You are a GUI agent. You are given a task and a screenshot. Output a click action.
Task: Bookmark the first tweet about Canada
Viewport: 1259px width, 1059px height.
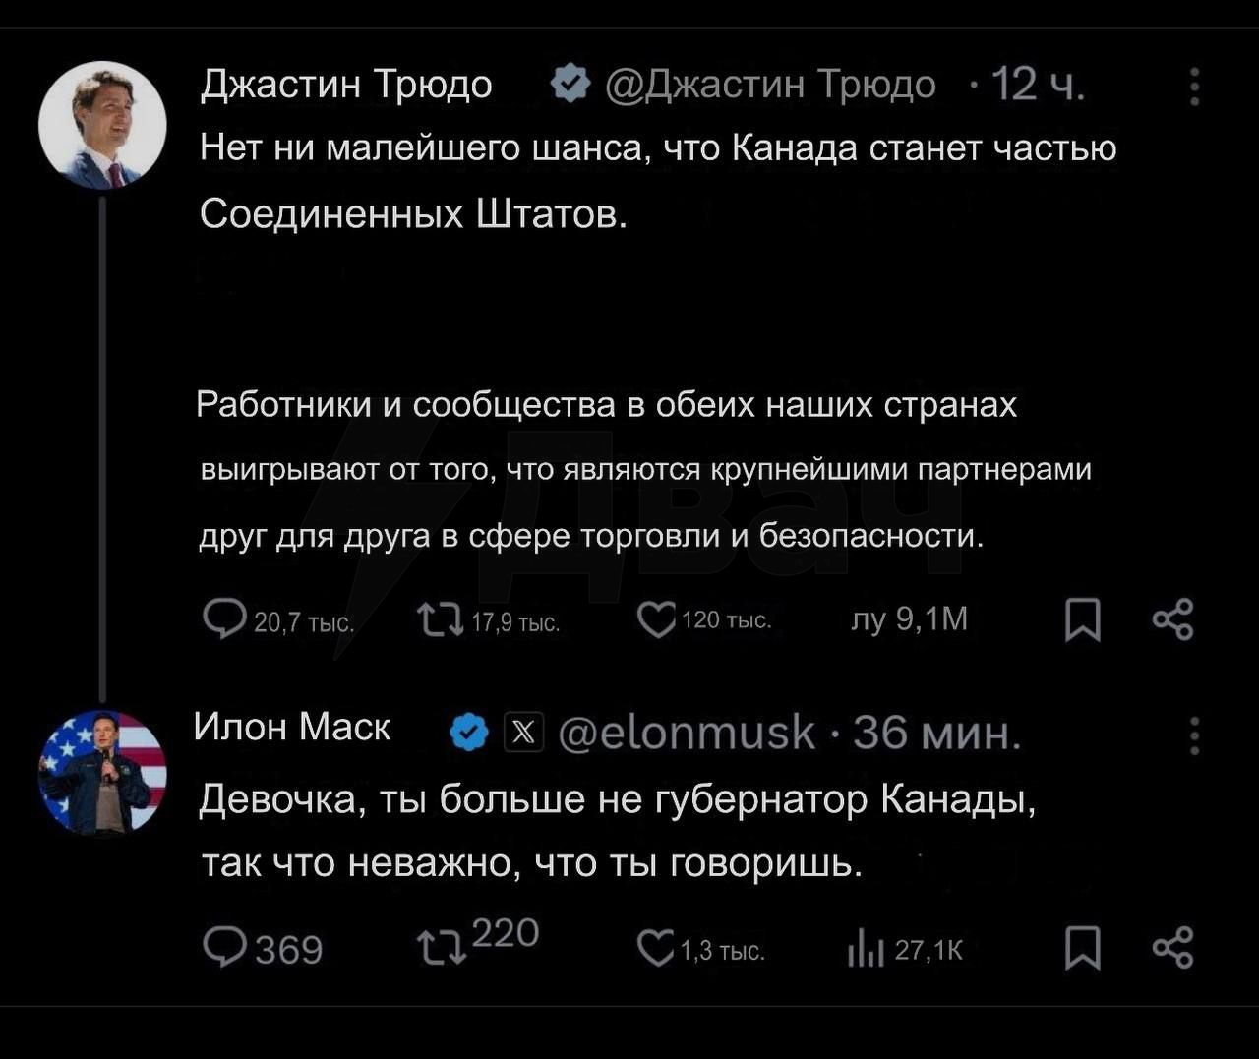[1083, 620]
